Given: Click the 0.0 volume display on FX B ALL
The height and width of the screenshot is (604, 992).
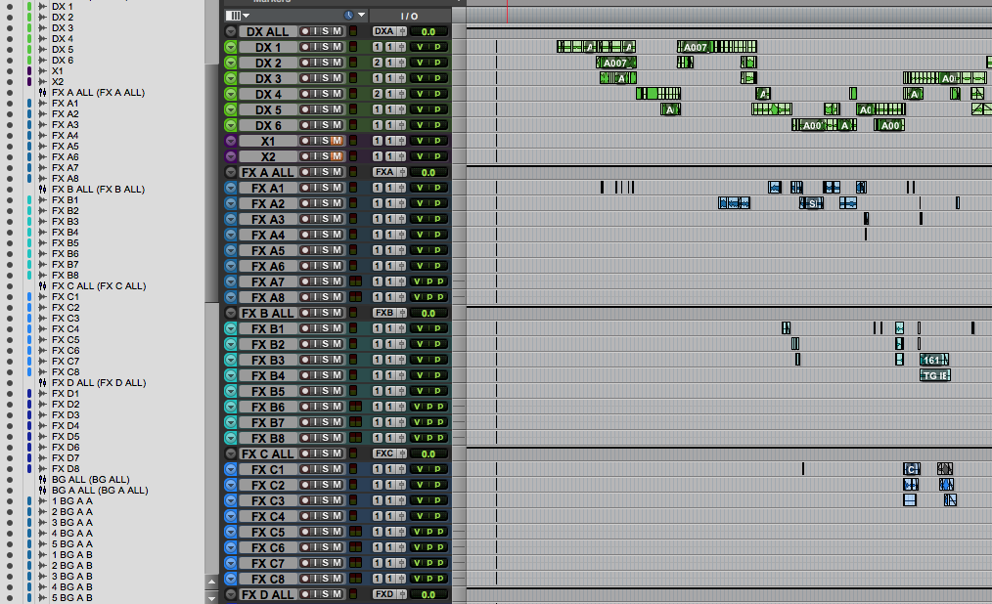Looking at the screenshot, I should click(428, 314).
